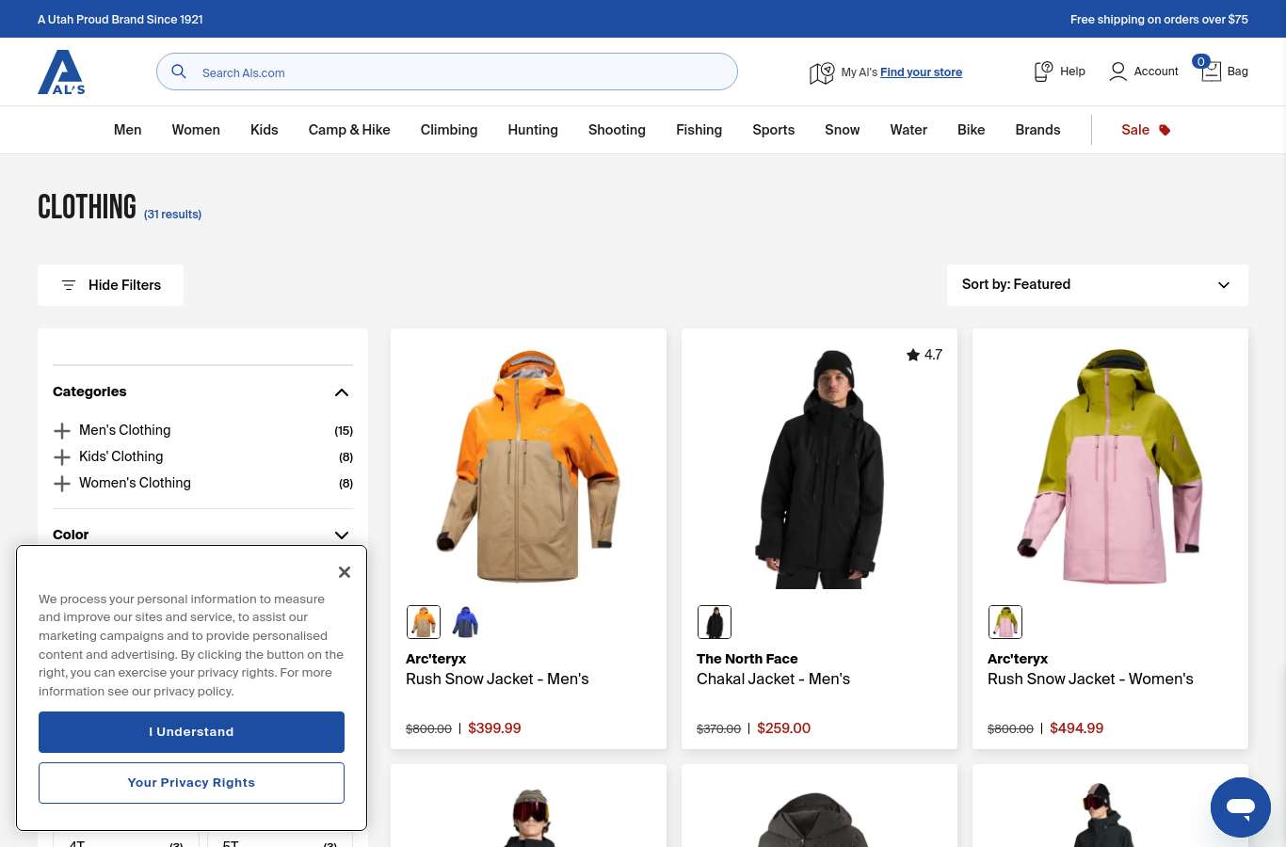Open the Kids menu
This screenshot has width=1286, height=847.
265,130
